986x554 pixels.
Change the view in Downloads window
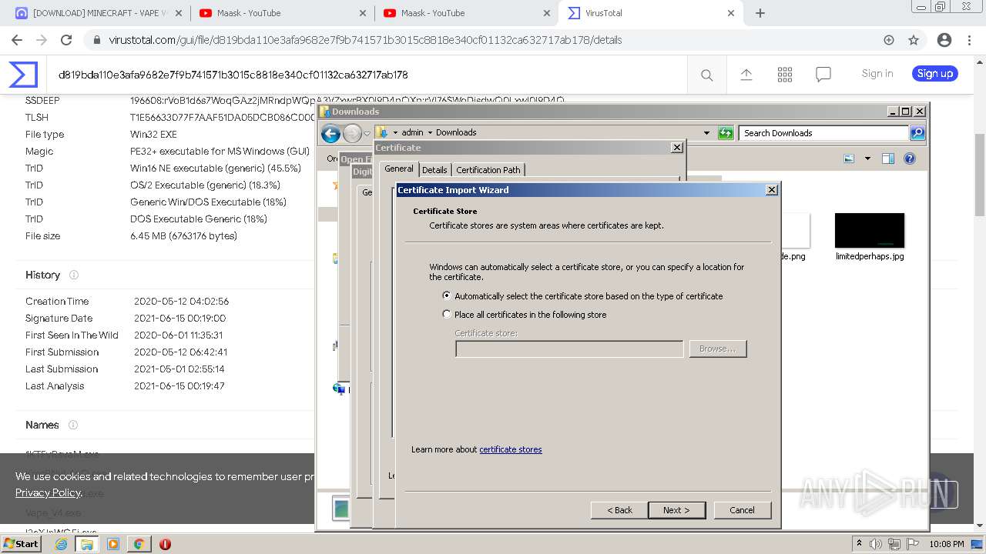click(849, 159)
